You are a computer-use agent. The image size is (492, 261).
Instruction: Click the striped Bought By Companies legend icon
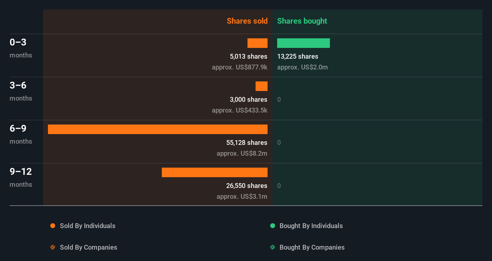click(273, 247)
